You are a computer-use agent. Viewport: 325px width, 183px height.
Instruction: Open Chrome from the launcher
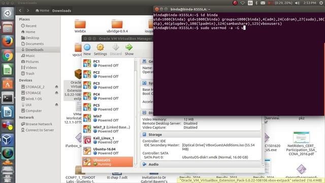8,55
